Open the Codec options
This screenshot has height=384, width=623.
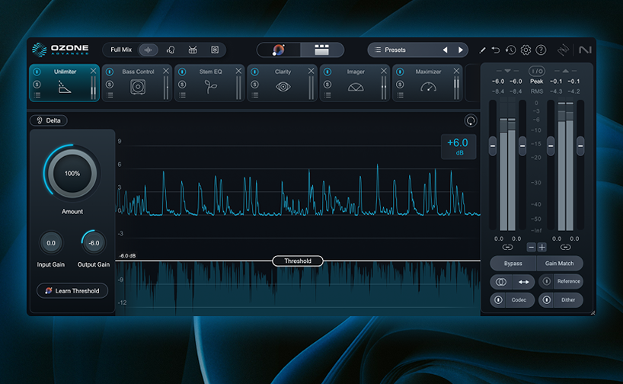coord(519,299)
